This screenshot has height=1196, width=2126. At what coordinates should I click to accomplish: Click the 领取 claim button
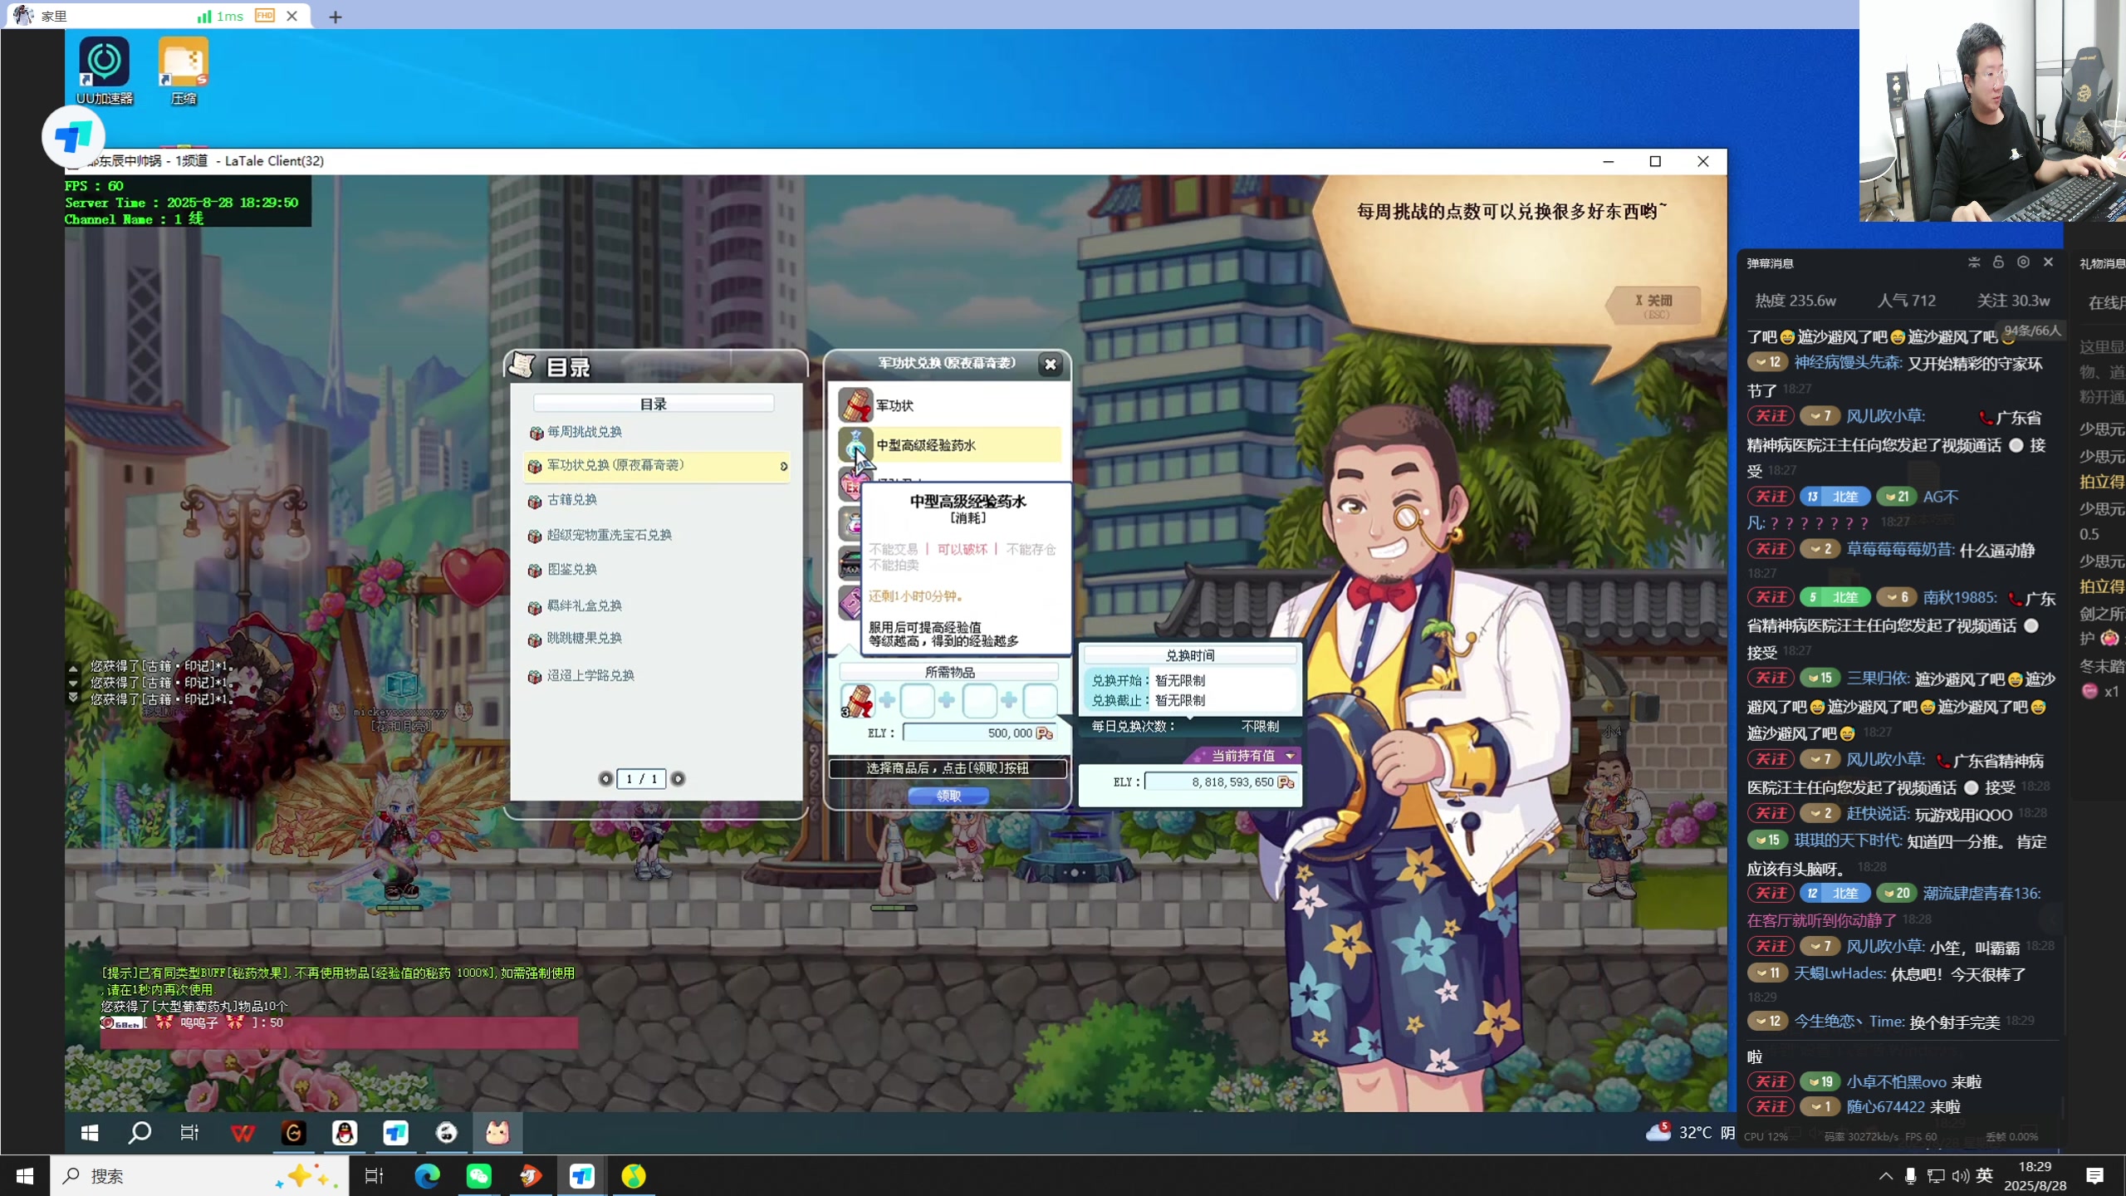pos(948,796)
